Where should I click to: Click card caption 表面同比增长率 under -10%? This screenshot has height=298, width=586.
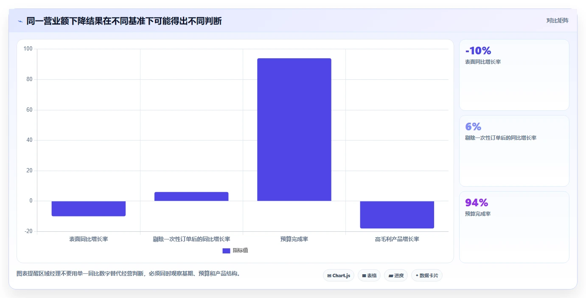click(483, 62)
